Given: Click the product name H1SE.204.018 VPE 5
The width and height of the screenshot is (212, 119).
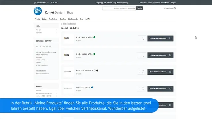Looking at the screenshot, I should 84,37.
